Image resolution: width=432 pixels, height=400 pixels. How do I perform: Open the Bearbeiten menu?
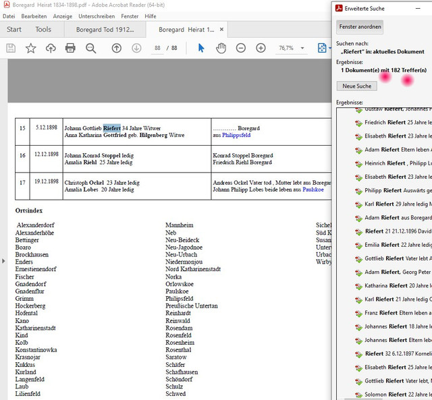(34, 16)
